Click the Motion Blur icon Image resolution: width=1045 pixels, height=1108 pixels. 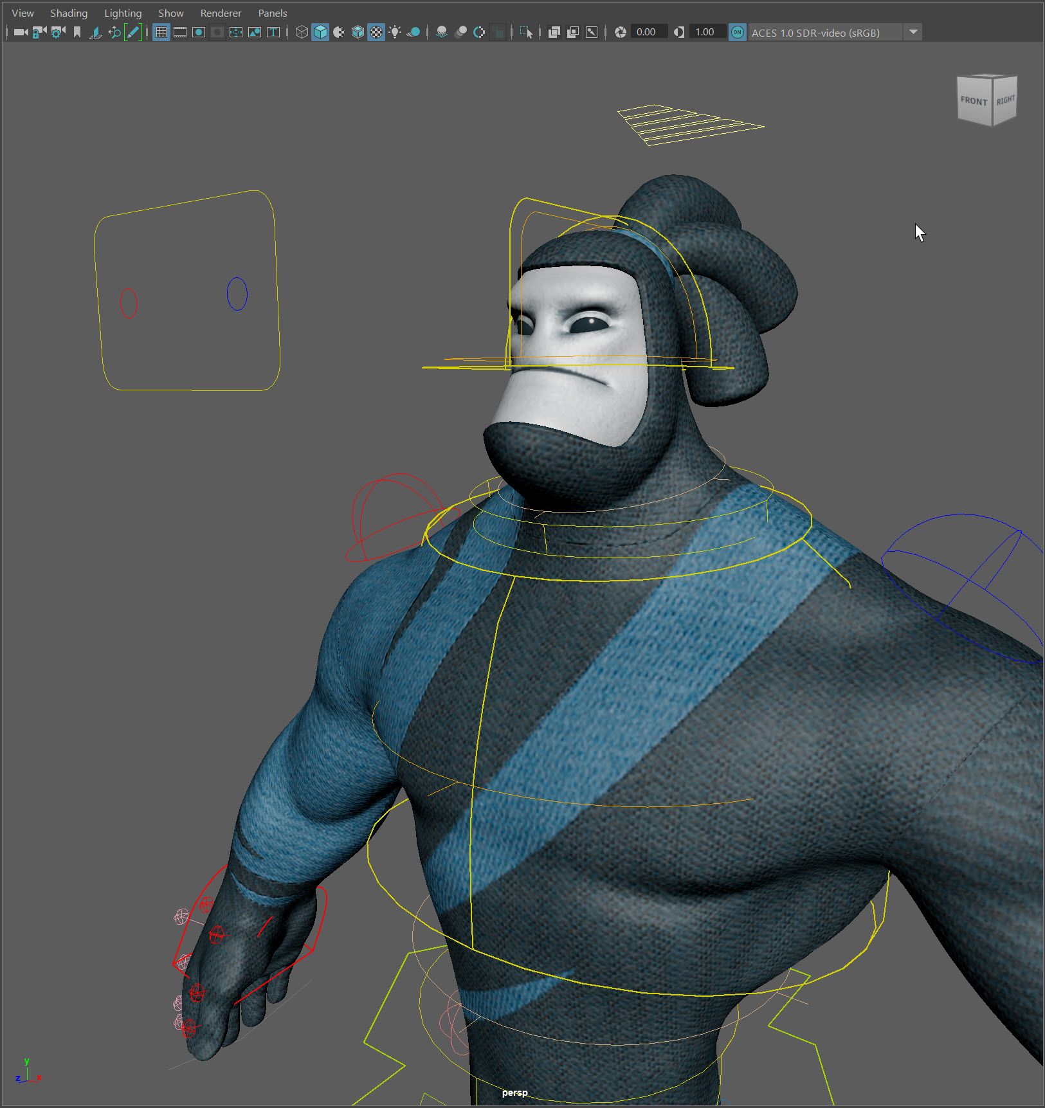pos(460,32)
